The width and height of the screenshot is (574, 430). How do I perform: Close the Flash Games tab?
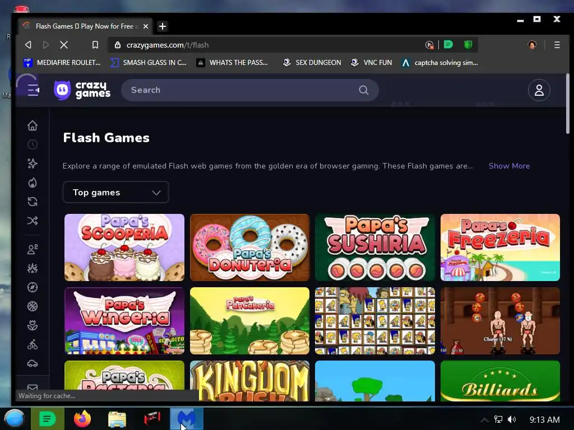click(146, 26)
